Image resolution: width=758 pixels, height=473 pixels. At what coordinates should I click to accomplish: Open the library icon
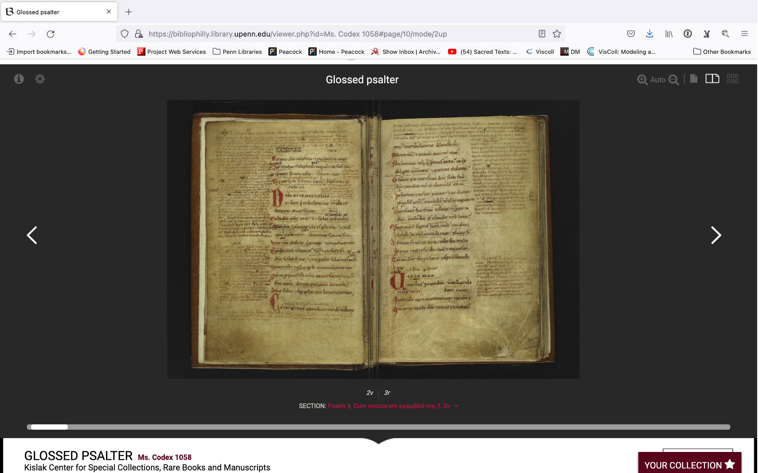[x=669, y=34]
